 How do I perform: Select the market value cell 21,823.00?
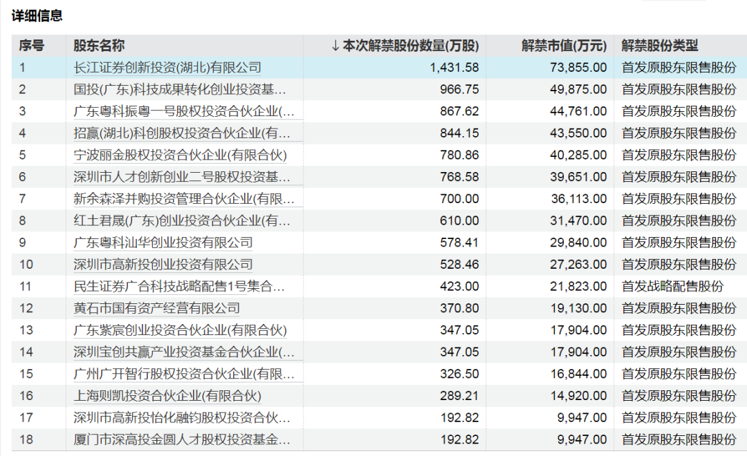[578, 287]
